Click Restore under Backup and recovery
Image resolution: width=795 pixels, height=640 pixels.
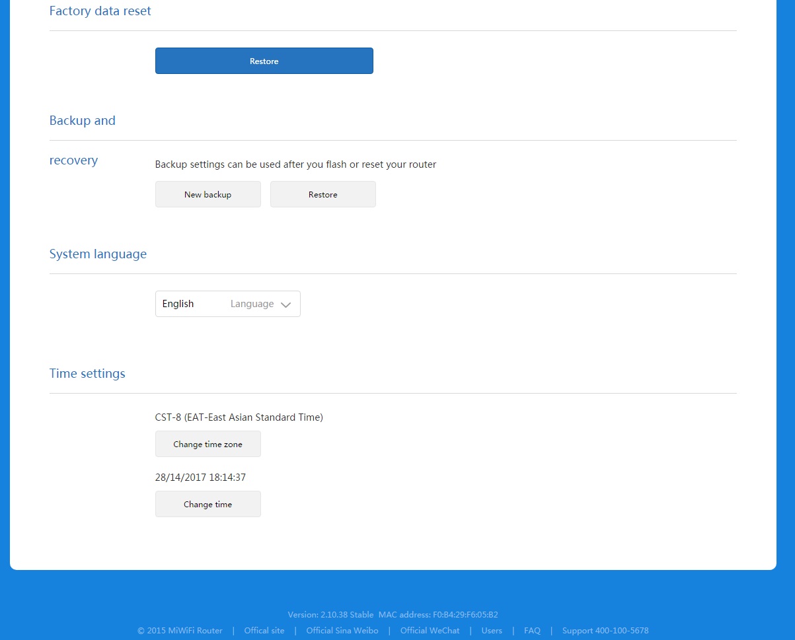(323, 194)
